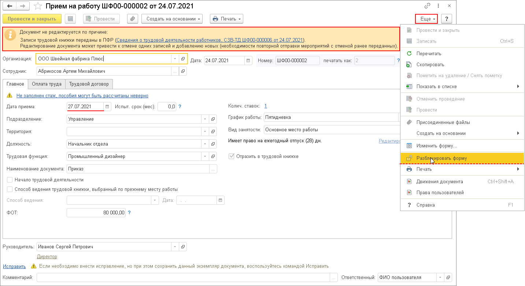Open calendar picker for Дата приема
The image size is (525, 286).
tap(107, 106)
